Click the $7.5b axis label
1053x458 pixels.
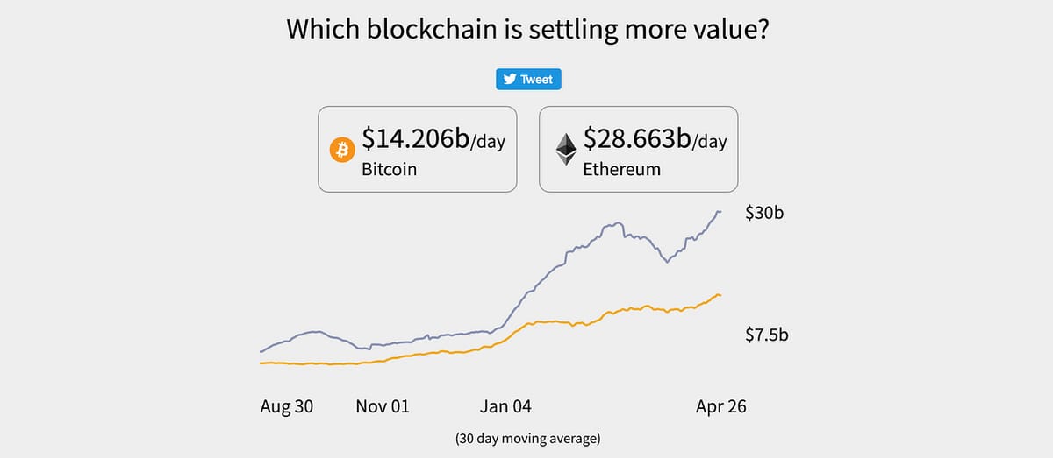click(766, 335)
